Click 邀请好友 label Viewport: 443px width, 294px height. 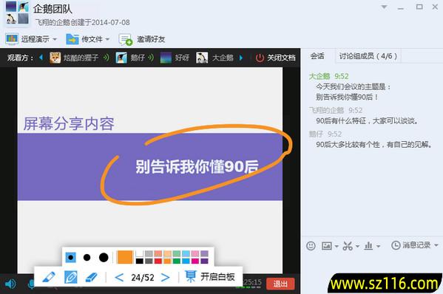(x=151, y=39)
